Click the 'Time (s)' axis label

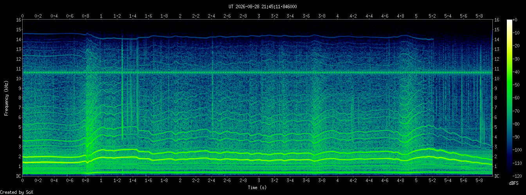[257, 188]
